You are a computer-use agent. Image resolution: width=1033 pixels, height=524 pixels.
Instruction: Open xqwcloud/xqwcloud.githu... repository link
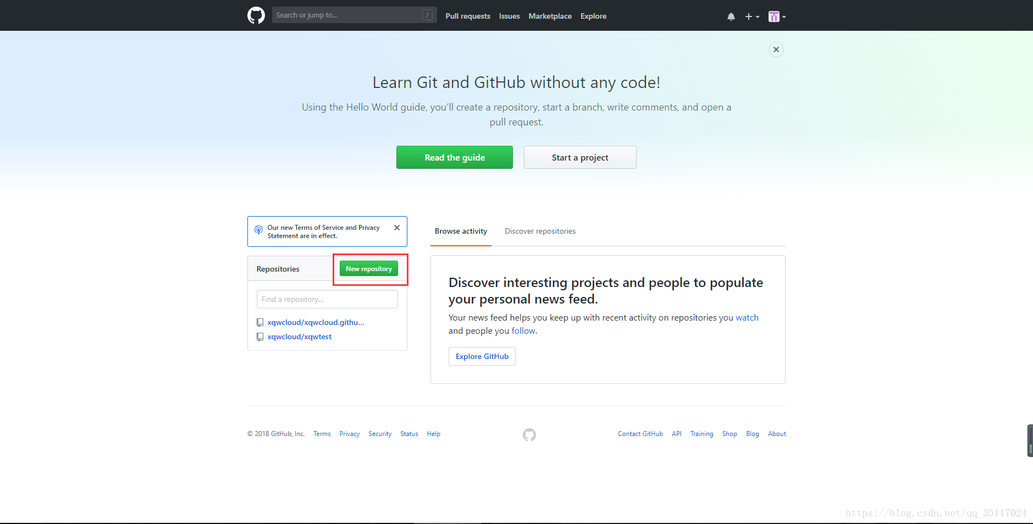coord(316,322)
